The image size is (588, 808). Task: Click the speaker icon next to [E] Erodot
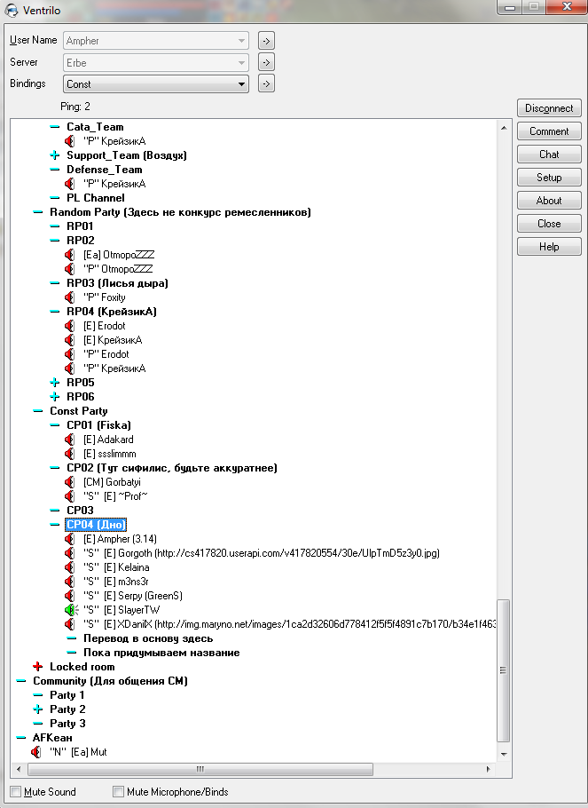pos(69,326)
